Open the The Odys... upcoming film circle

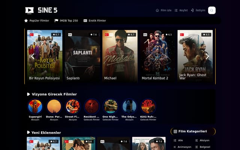coord(129,106)
